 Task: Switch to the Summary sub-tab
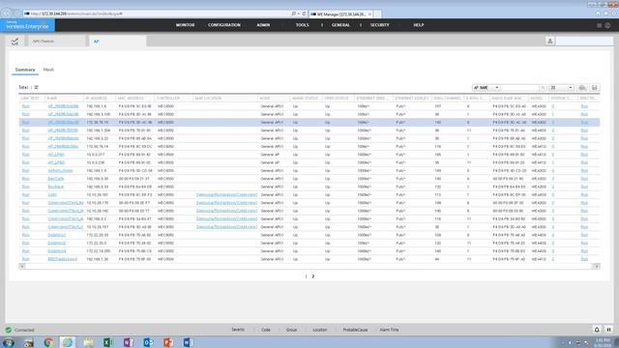[x=25, y=70]
